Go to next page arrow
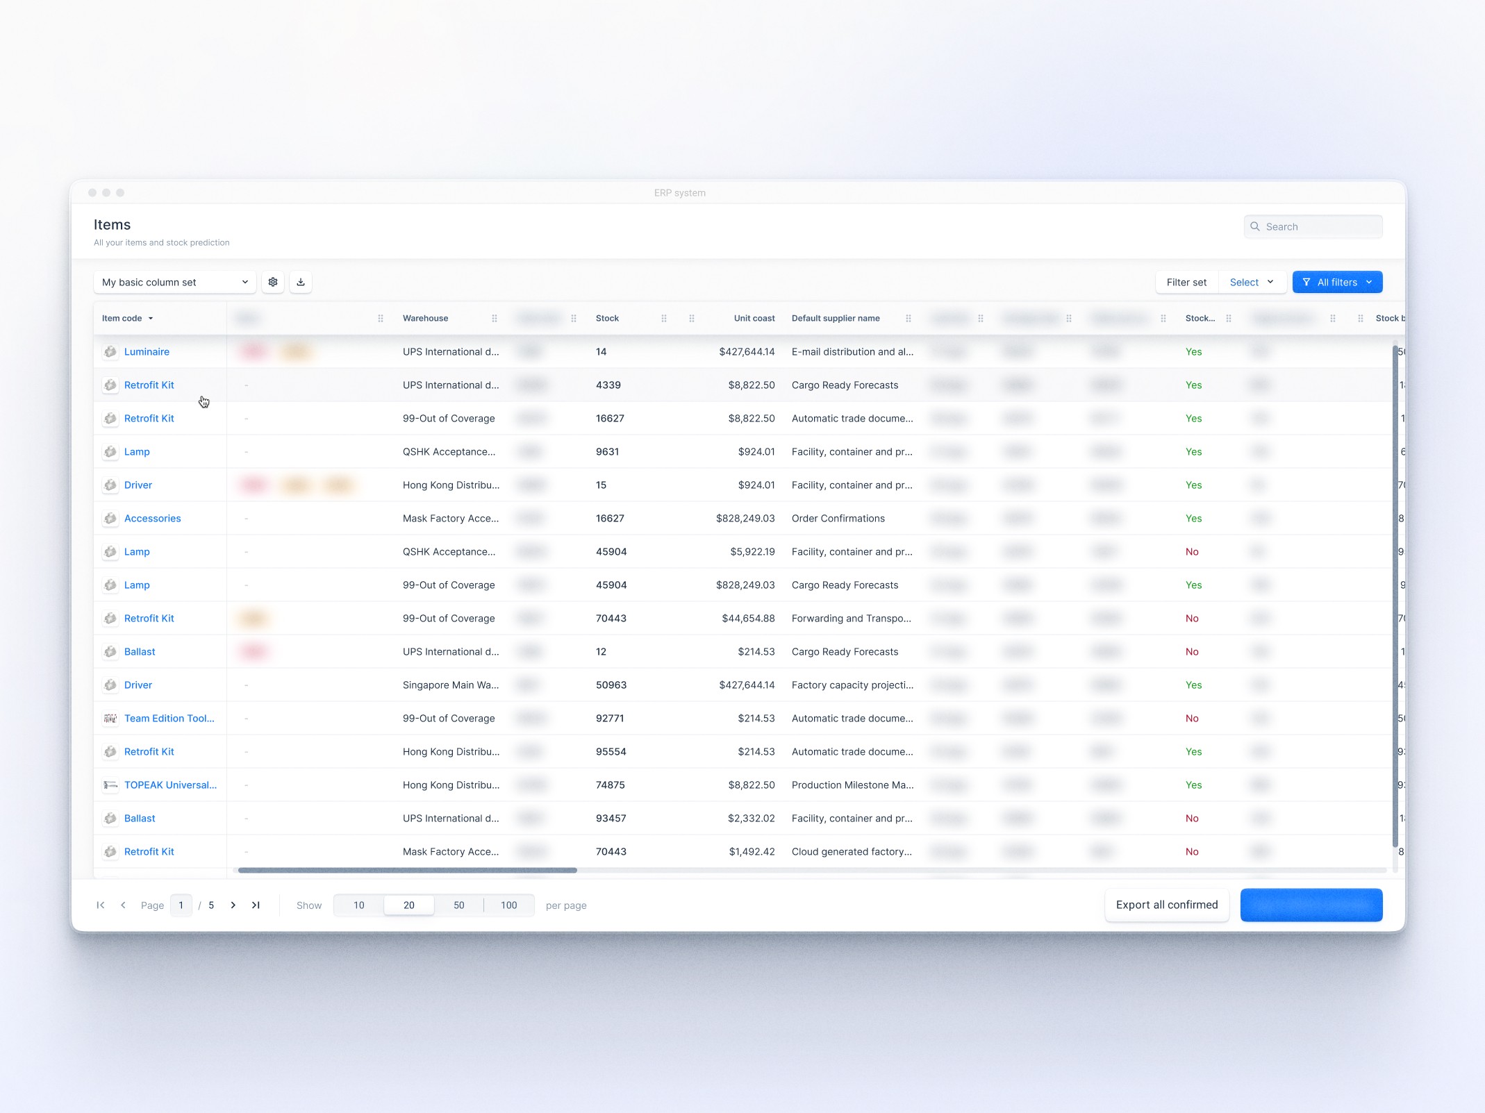 click(233, 905)
